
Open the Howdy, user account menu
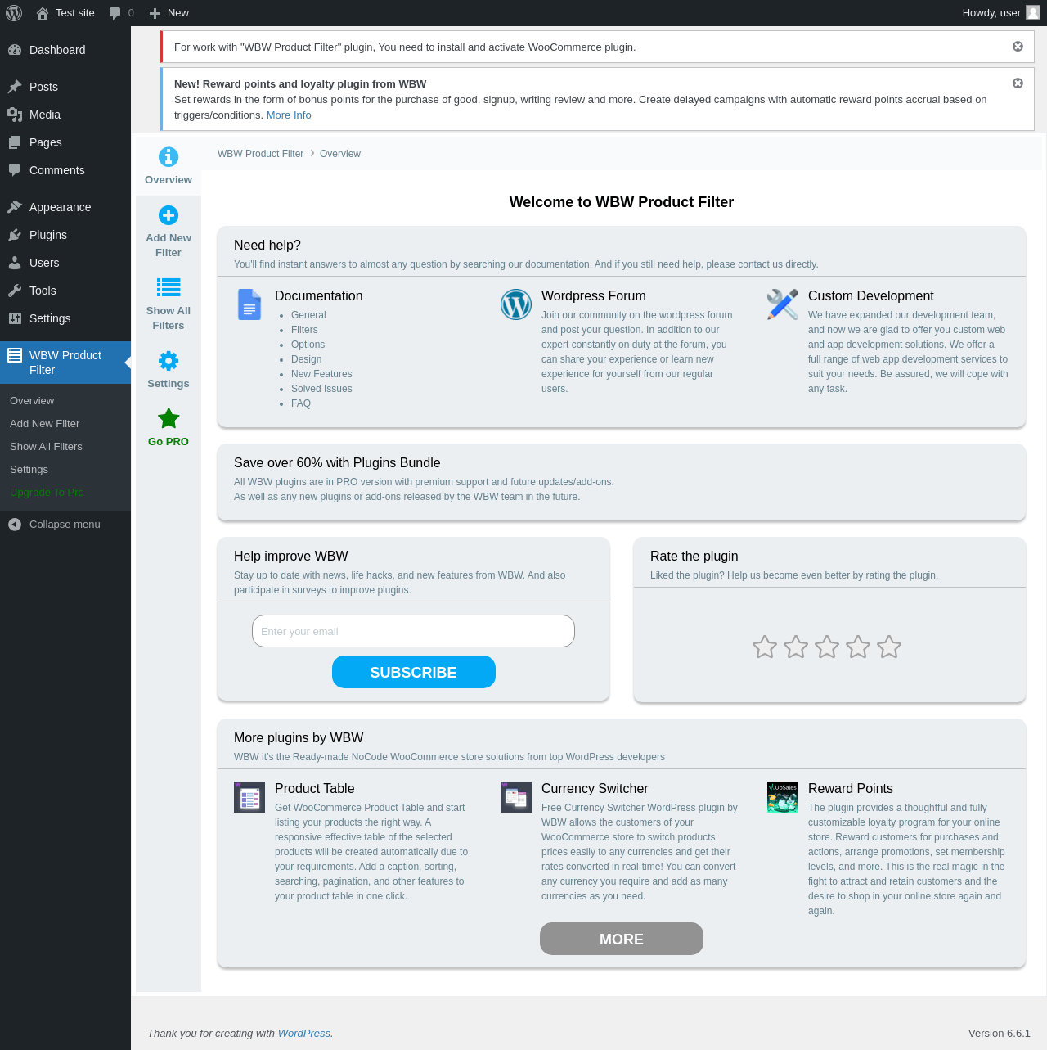pyautogui.click(x=1000, y=13)
